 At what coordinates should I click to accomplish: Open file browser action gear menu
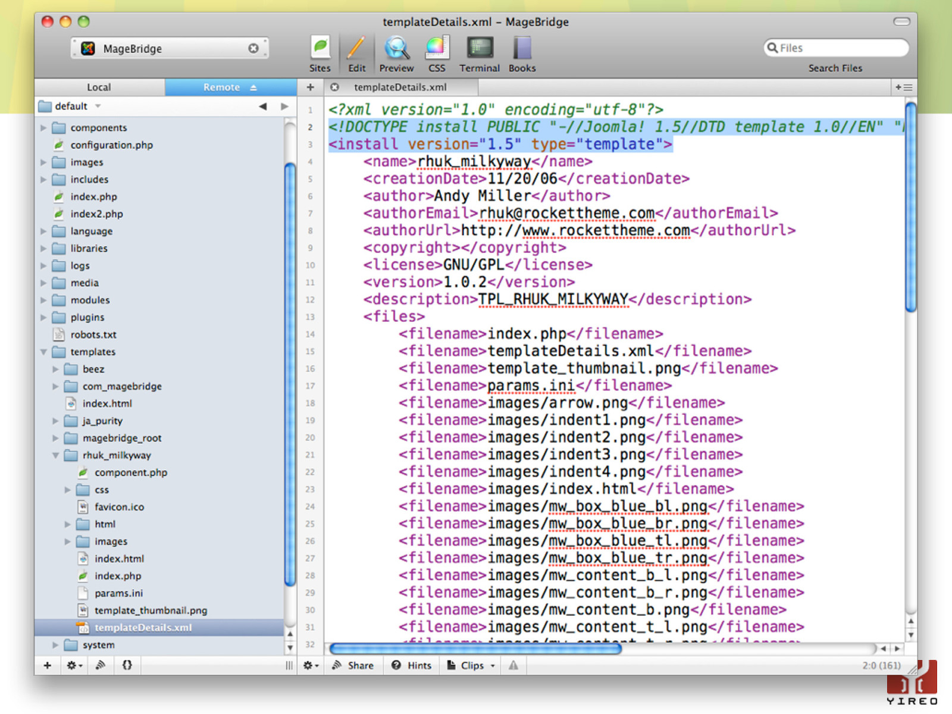pyautogui.click(x=74, y=665)
